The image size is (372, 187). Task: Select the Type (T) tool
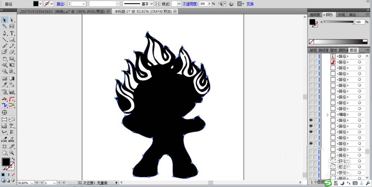pos(12,33)
